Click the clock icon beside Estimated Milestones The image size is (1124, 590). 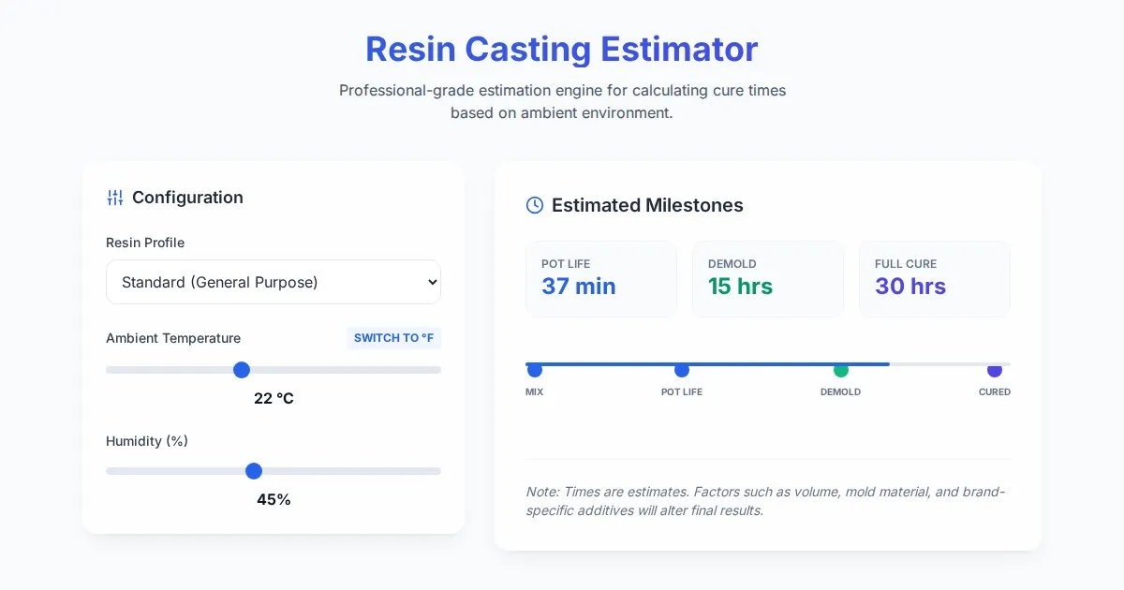click(x=535, y=205)
